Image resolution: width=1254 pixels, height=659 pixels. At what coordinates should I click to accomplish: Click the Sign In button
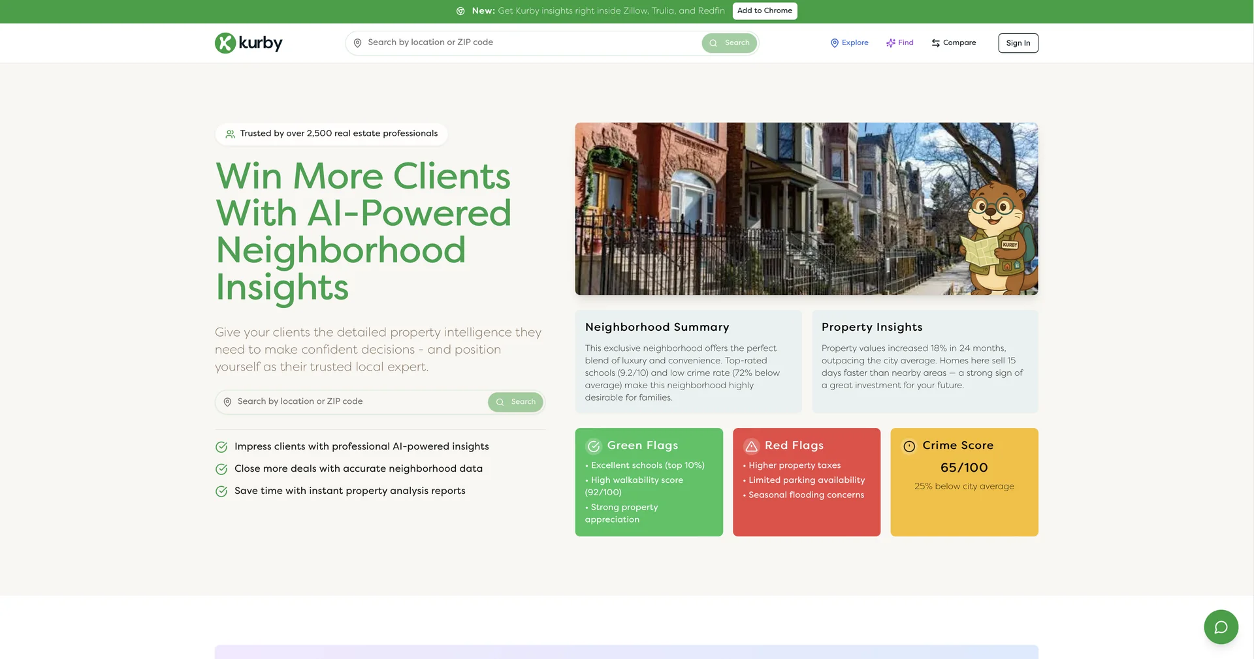(x=1018, y=43)
